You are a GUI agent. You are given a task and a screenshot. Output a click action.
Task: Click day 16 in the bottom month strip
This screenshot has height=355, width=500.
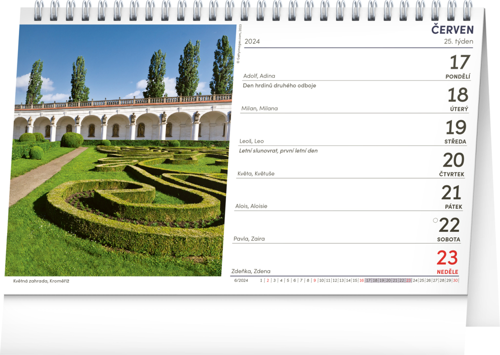361,280
